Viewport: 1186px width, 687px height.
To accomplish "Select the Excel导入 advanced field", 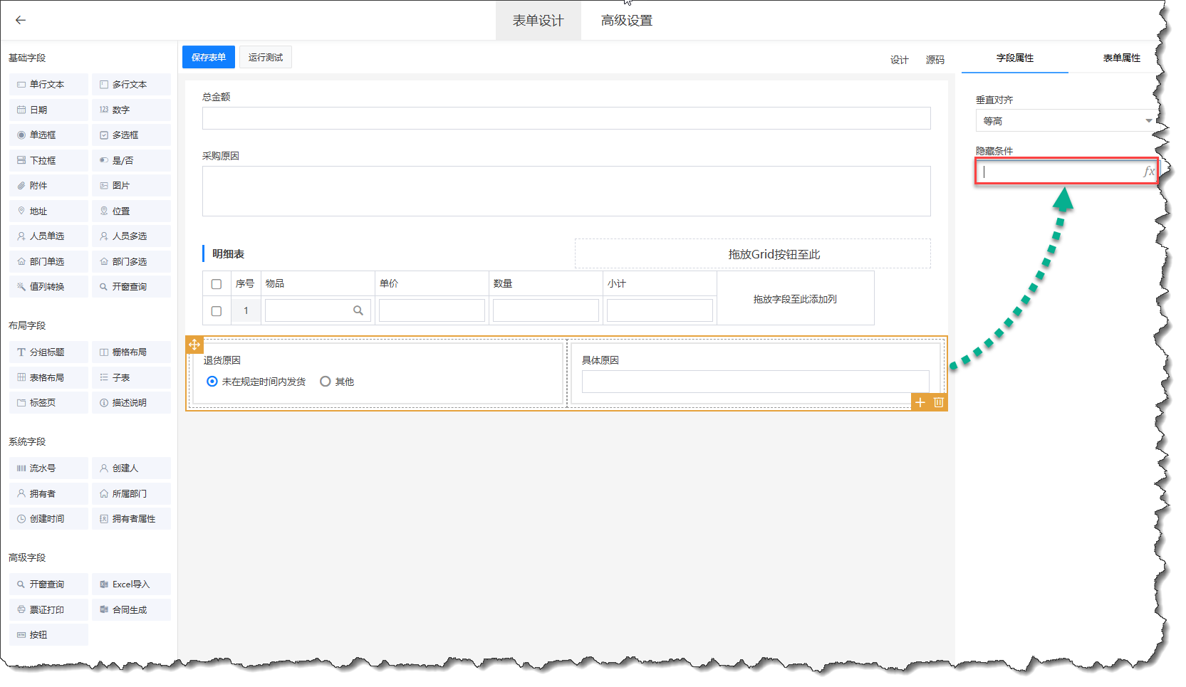I will tap(131, 584).
